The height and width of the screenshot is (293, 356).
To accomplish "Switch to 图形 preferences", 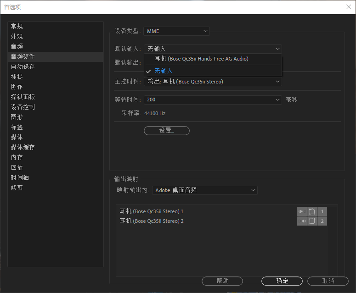I will pyautogui.click(x=56, y=117).
